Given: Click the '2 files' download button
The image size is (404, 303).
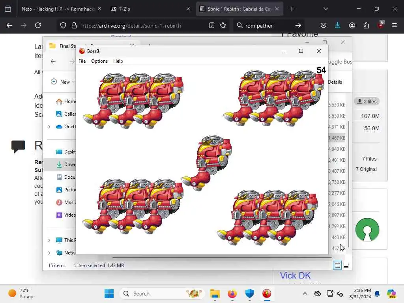Looking at the screenshot, I should [x=367, y=101].
